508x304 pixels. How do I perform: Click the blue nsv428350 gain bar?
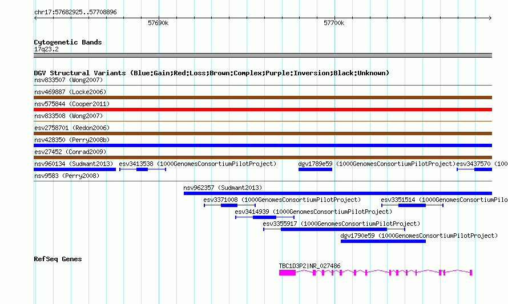(x=263, y=145)
